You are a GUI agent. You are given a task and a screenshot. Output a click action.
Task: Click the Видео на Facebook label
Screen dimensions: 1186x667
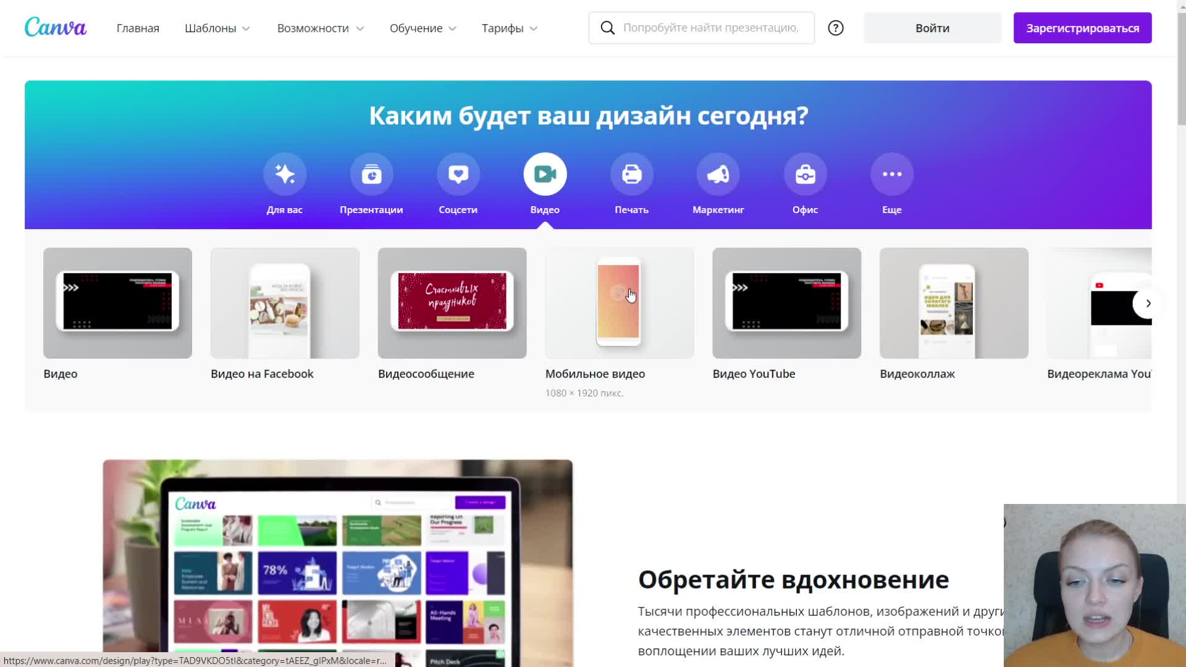(x=262, y=374)
